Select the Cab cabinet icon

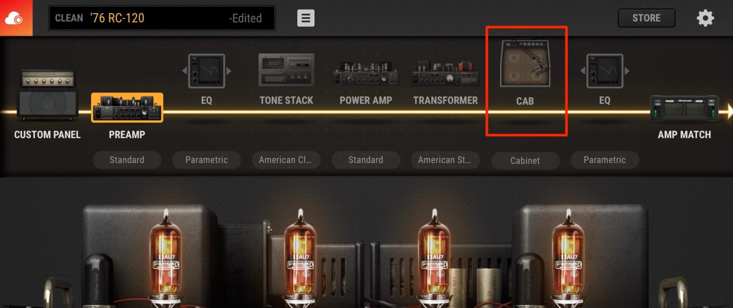click(525, 63)
